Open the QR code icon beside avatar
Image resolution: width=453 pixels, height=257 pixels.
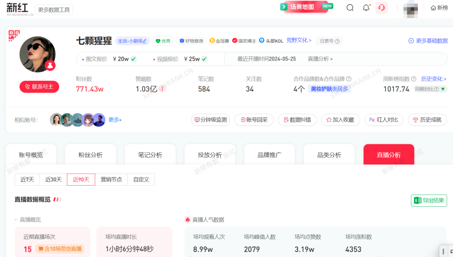(14, 36)
